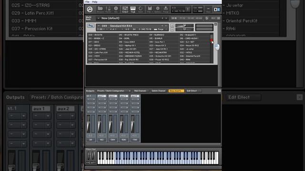Screen dimensions: 305x171
Task: Open the Help menu
Action: pos(94,2)
